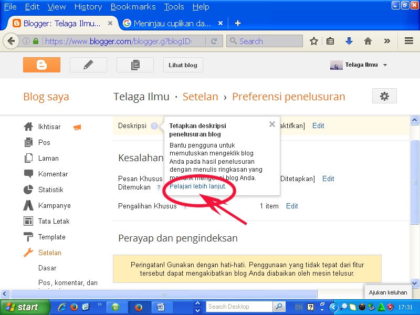Select the Firefox taskbar window button
The width and height of the screenshot is (420, 315).
click(x=139, y=307)
